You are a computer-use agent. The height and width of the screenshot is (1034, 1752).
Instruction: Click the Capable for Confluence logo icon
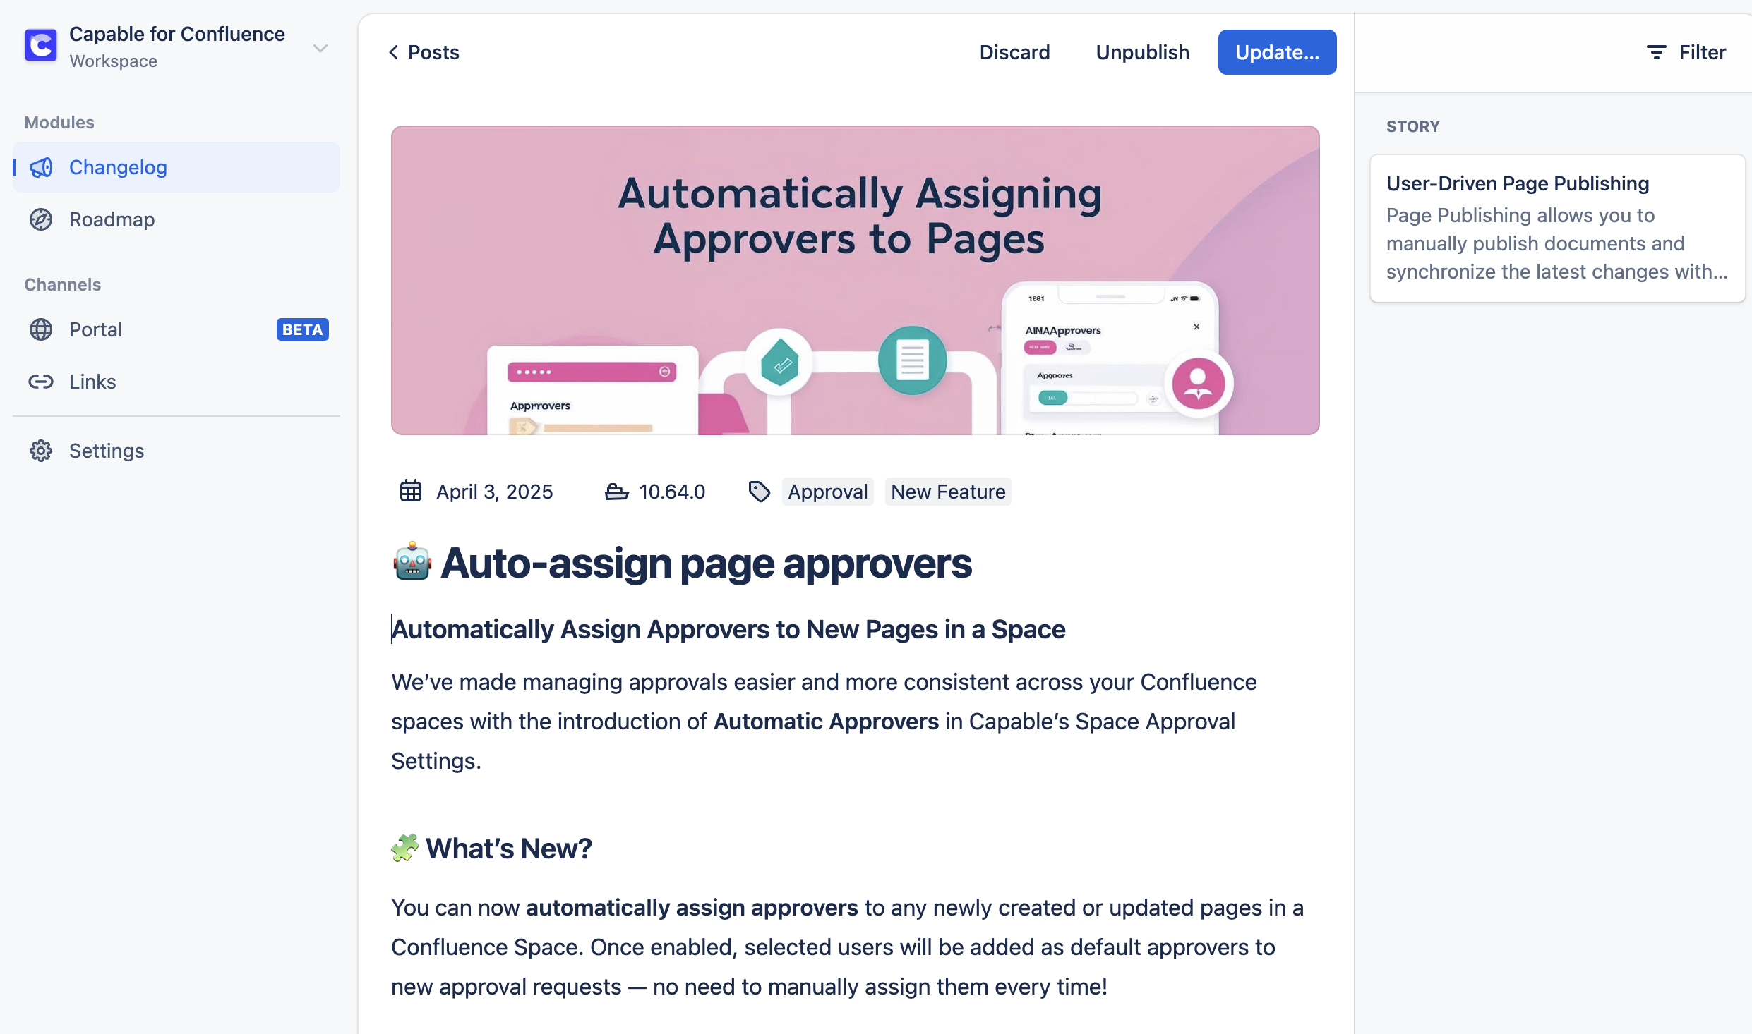coord(41,47)
